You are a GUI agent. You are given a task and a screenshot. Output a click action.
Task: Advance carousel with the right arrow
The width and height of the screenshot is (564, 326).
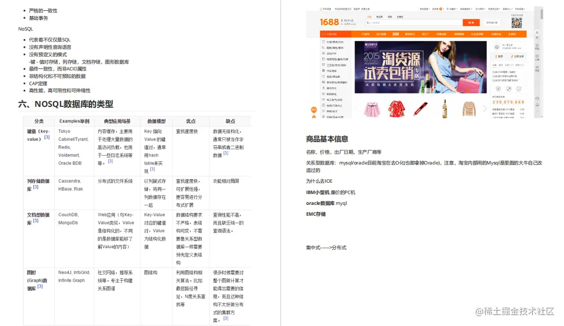pyautogui.click(x=484, y=109)
